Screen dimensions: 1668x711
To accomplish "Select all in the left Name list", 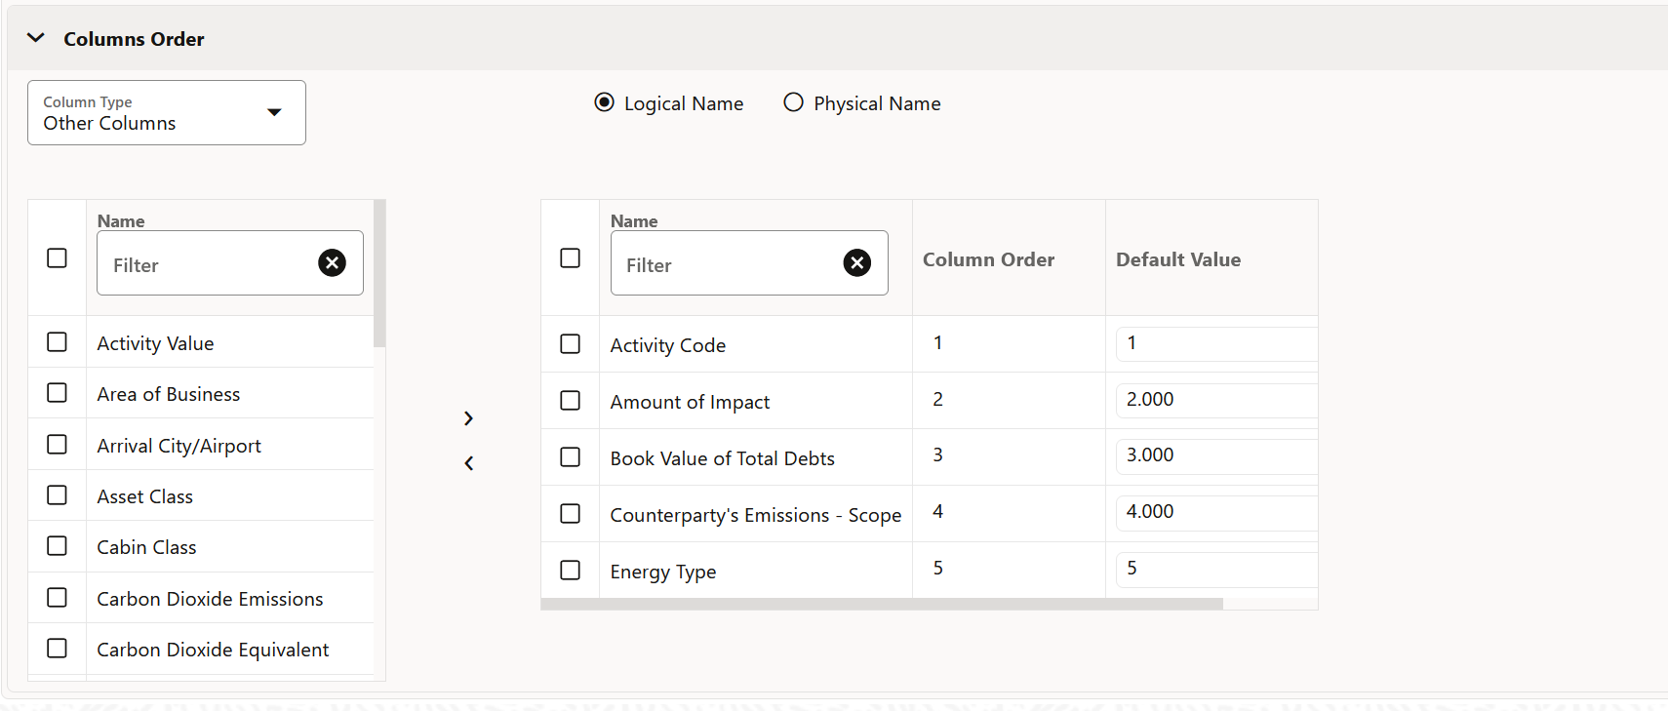I will [58, 258].
